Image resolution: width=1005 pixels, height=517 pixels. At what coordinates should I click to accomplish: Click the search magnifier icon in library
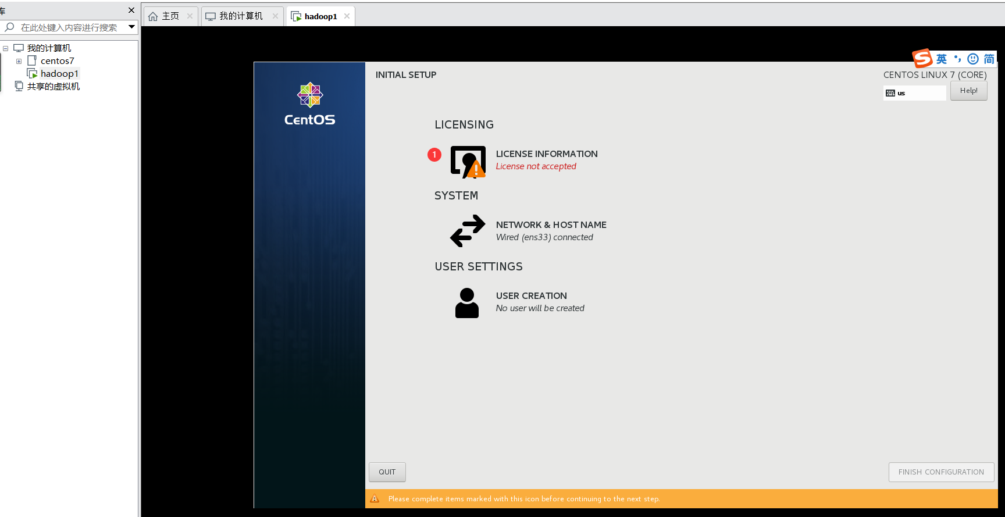coord(9,27)
